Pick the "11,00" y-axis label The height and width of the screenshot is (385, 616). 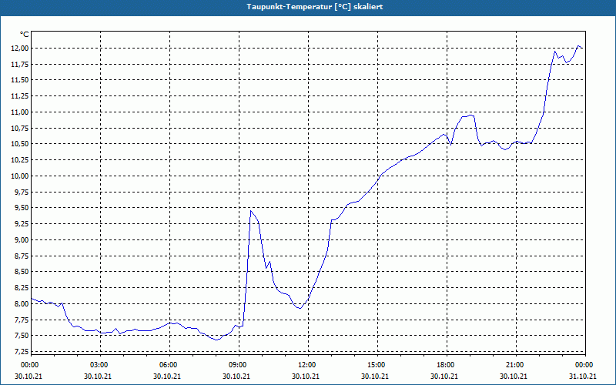click(21, 112)
